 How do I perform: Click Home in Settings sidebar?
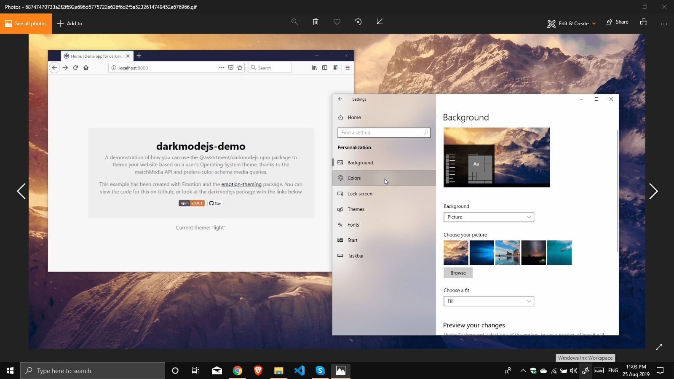[384, 117]
